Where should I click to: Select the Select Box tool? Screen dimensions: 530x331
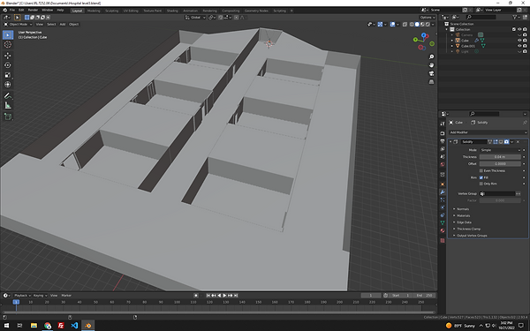(8, 34)
